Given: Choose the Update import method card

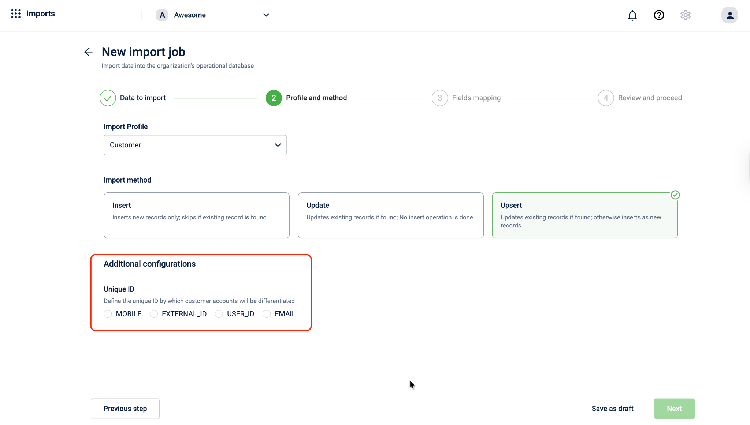Looking at the screenshot, I should coord(390,215).
